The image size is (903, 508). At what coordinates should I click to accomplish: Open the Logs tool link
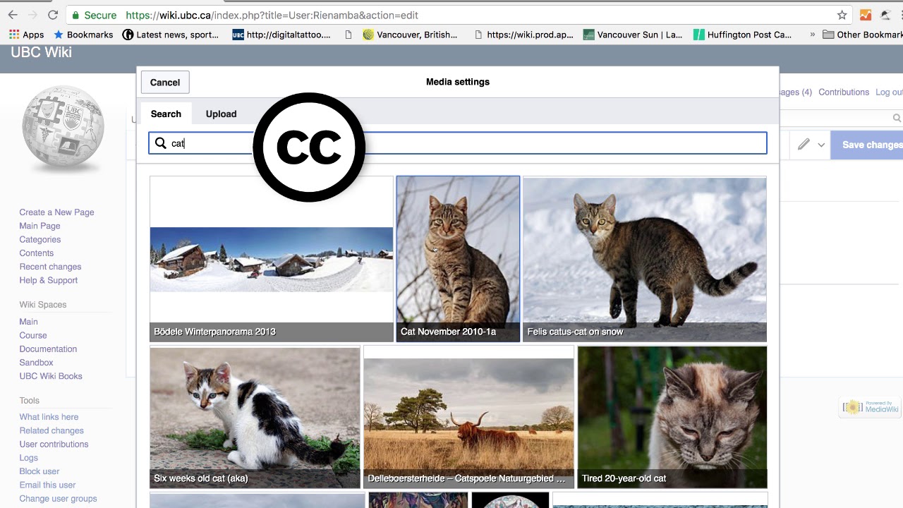[29, 458]
